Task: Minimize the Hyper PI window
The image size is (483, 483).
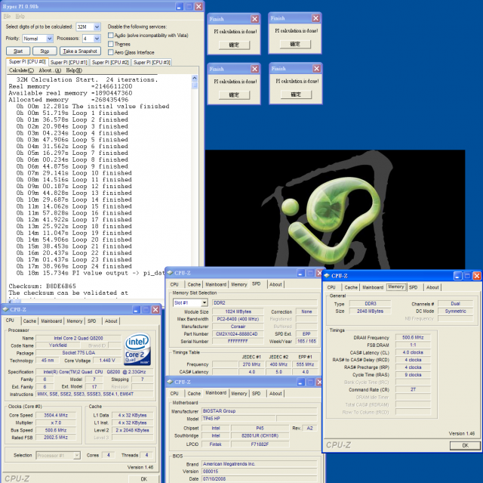Action: point(180,6)
